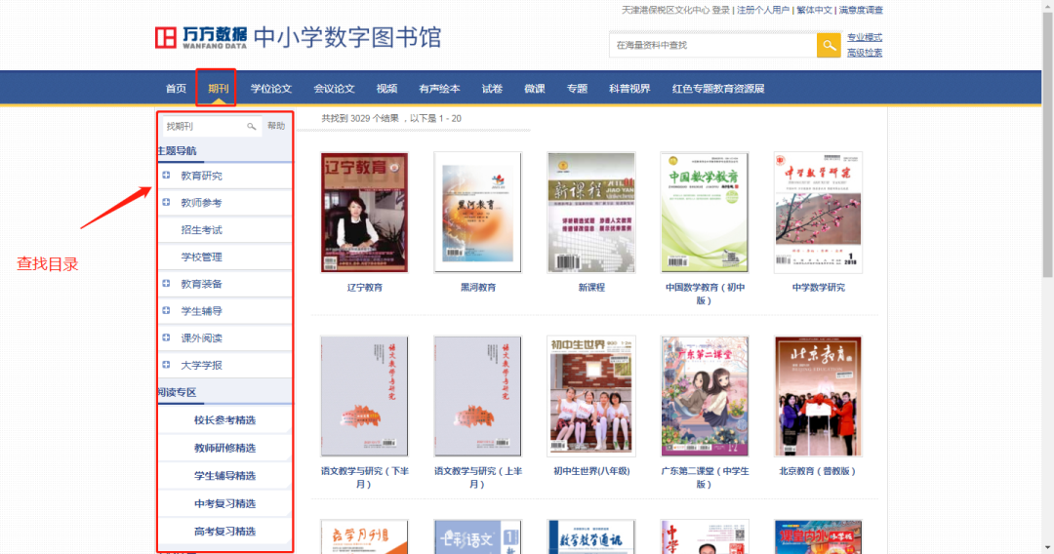The image size is (1054, 554).
Task: Open the 新课程 journal cover
Action: (590, 213)
